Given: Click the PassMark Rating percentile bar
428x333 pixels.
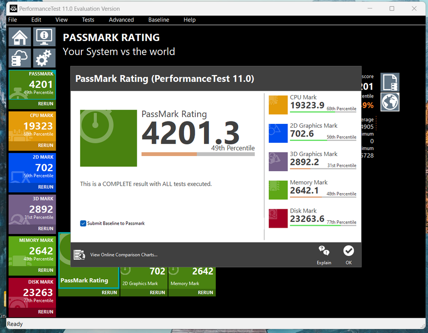Looking at the screenshot, I should 198,155.
